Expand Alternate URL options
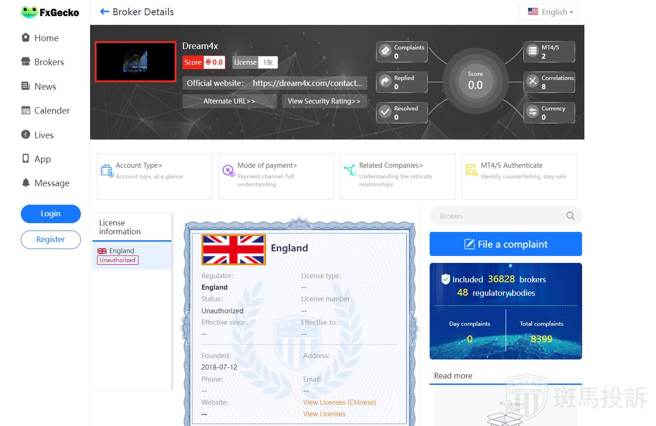 229,101
